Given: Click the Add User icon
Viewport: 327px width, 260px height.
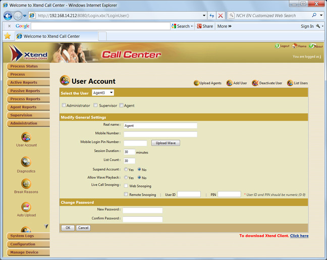Looking at the screenshot, I should pos(230,83).
